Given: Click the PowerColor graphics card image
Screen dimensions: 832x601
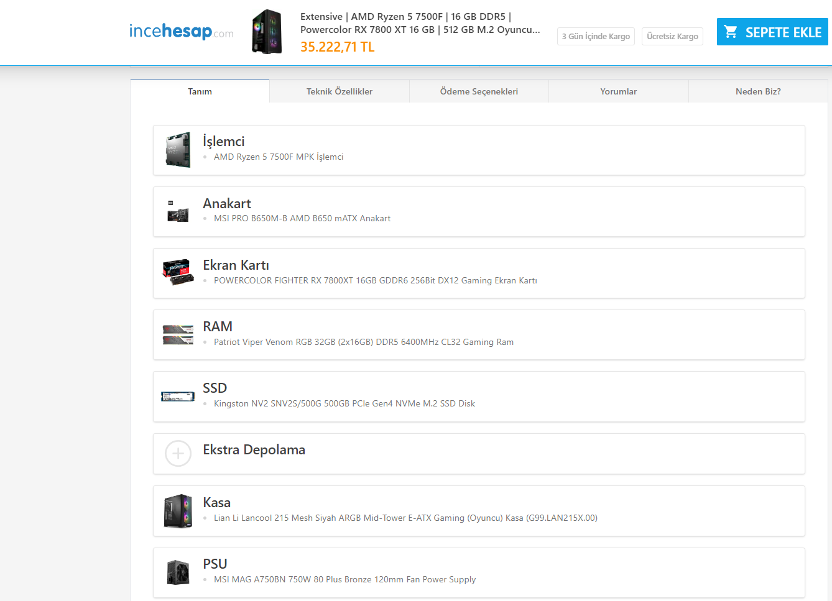Looking at the screenshot, I should tap(178, 272).
